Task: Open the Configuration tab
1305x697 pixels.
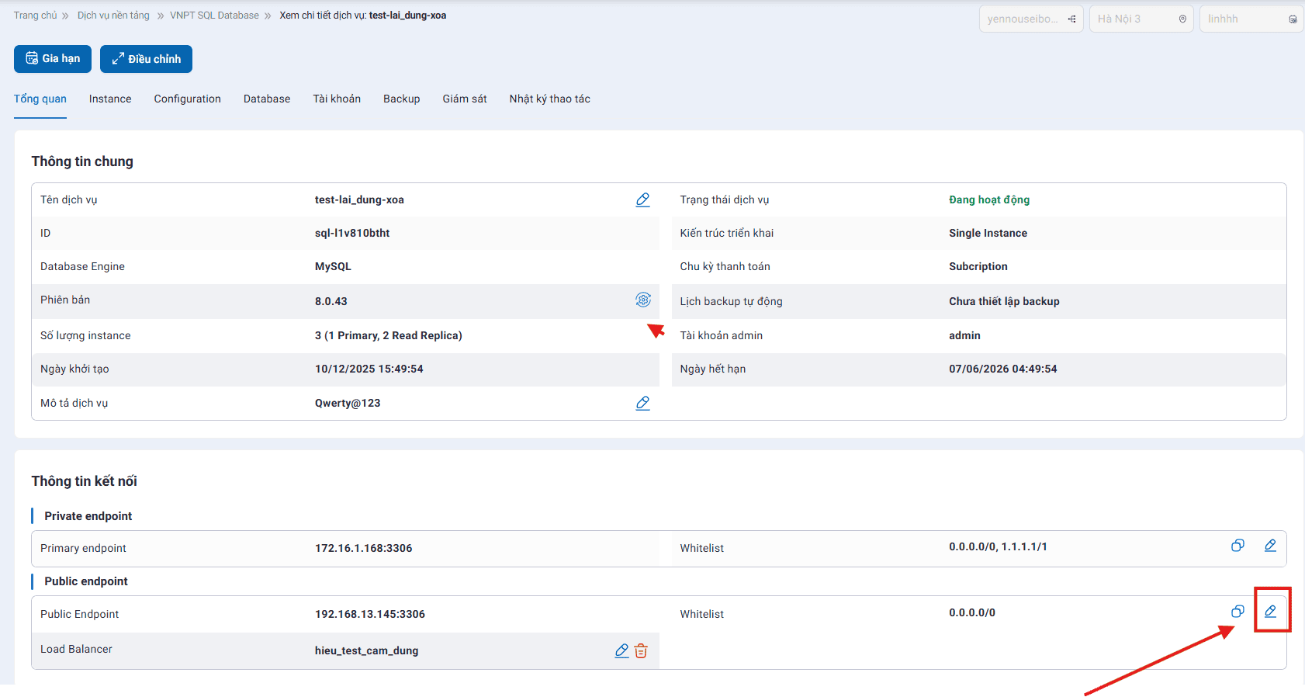Action: [187, 99]
